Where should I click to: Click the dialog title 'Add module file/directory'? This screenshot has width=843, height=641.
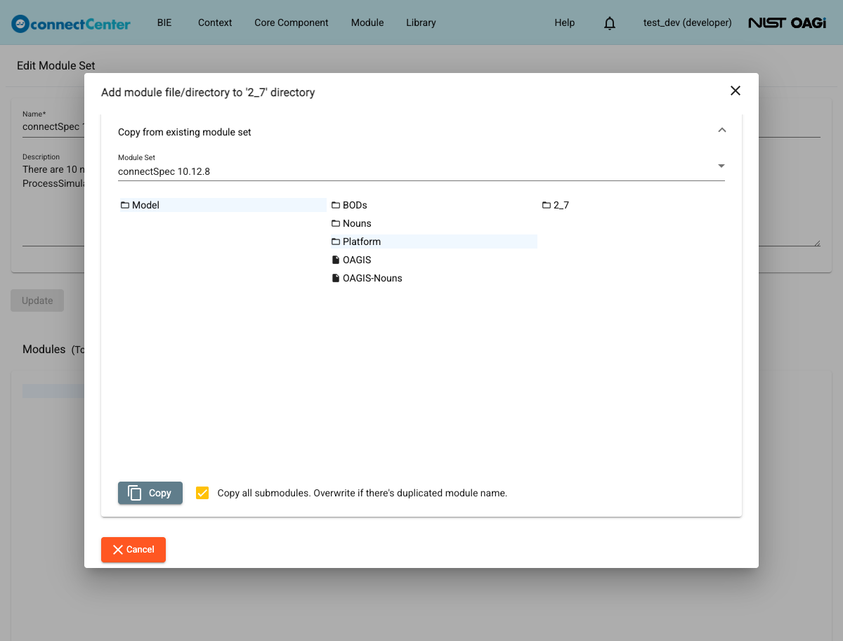coord(208,92)
